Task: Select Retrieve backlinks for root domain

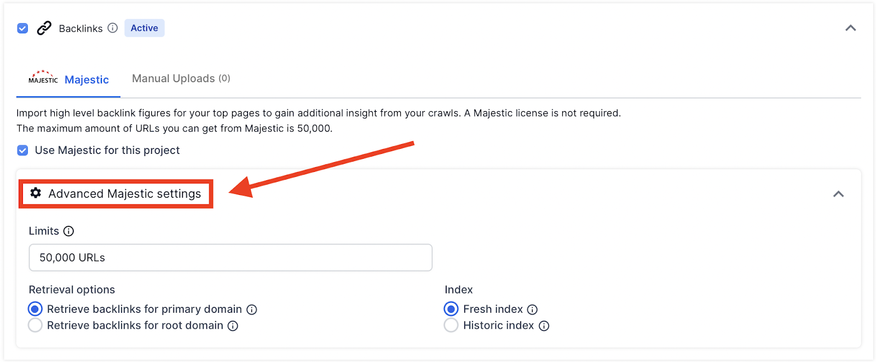Action: tap(35, 325)
